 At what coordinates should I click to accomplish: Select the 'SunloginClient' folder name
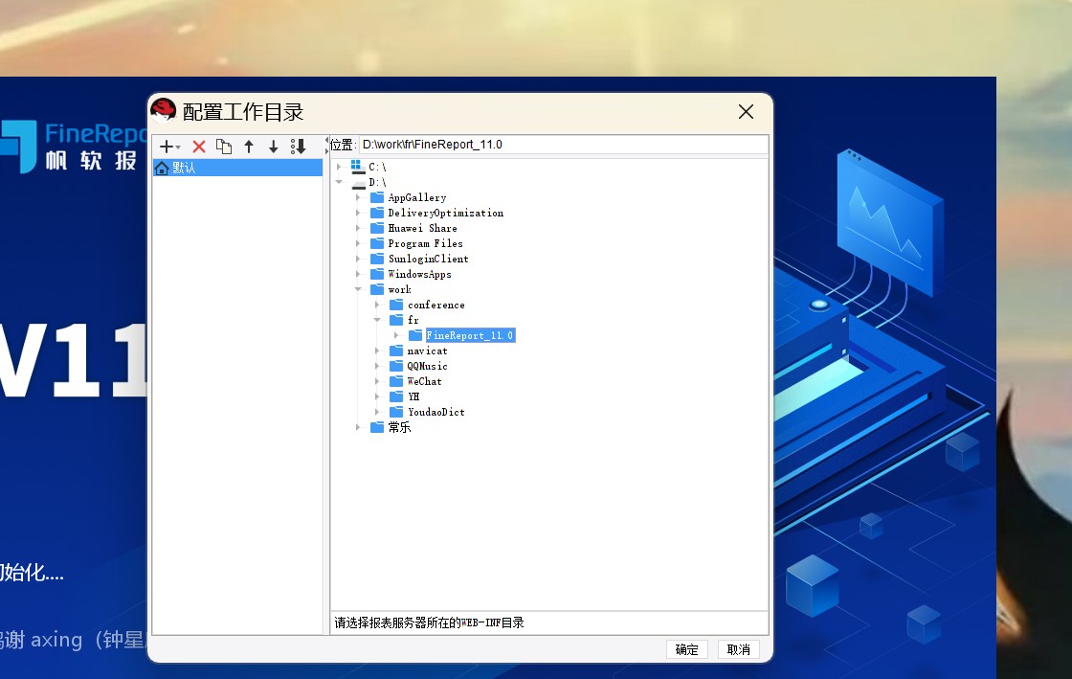tap(429, 260)
